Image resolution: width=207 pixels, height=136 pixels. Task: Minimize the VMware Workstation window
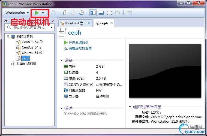(181, 3)
